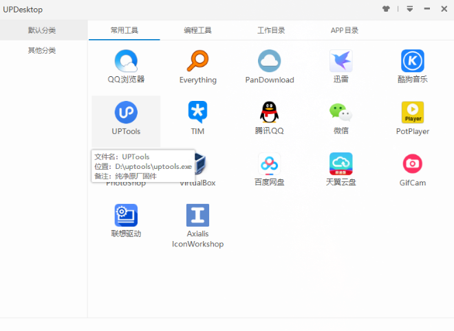This screenshot has width=454, height=331.
Task: Open the QQ浏览器 app icon
Action: (126, 60)
